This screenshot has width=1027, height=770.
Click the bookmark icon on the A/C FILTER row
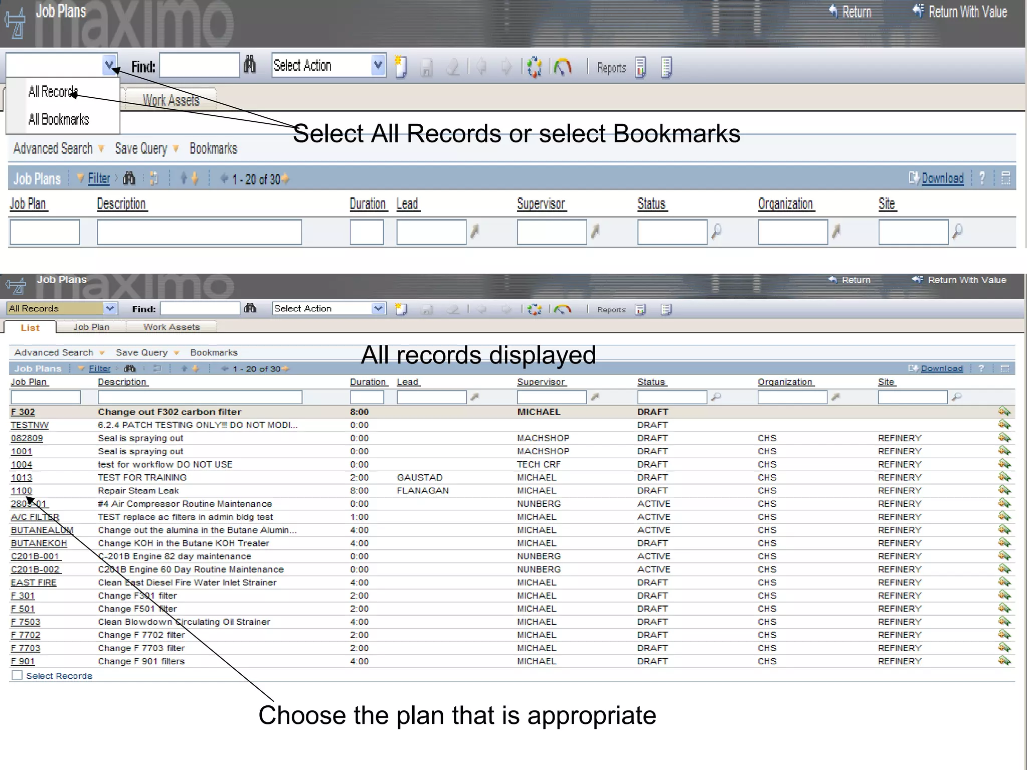pyautogui.click(x=1004, y=516)
